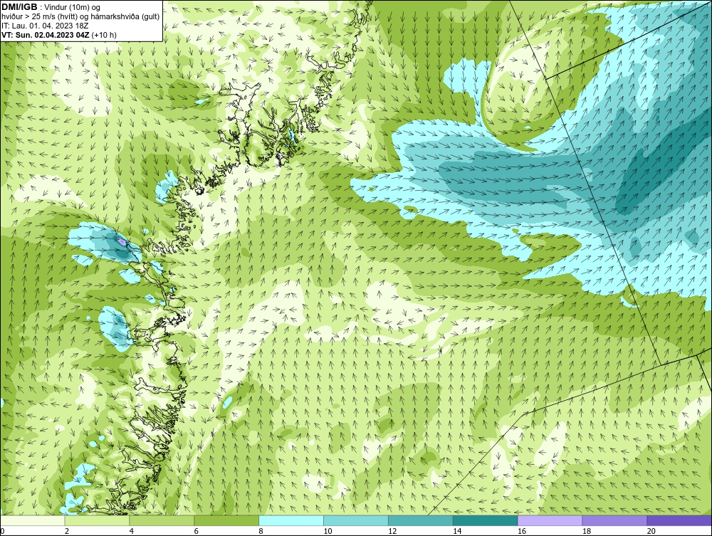Click the 'DMI/IGB' title text

tap(19, 7)
